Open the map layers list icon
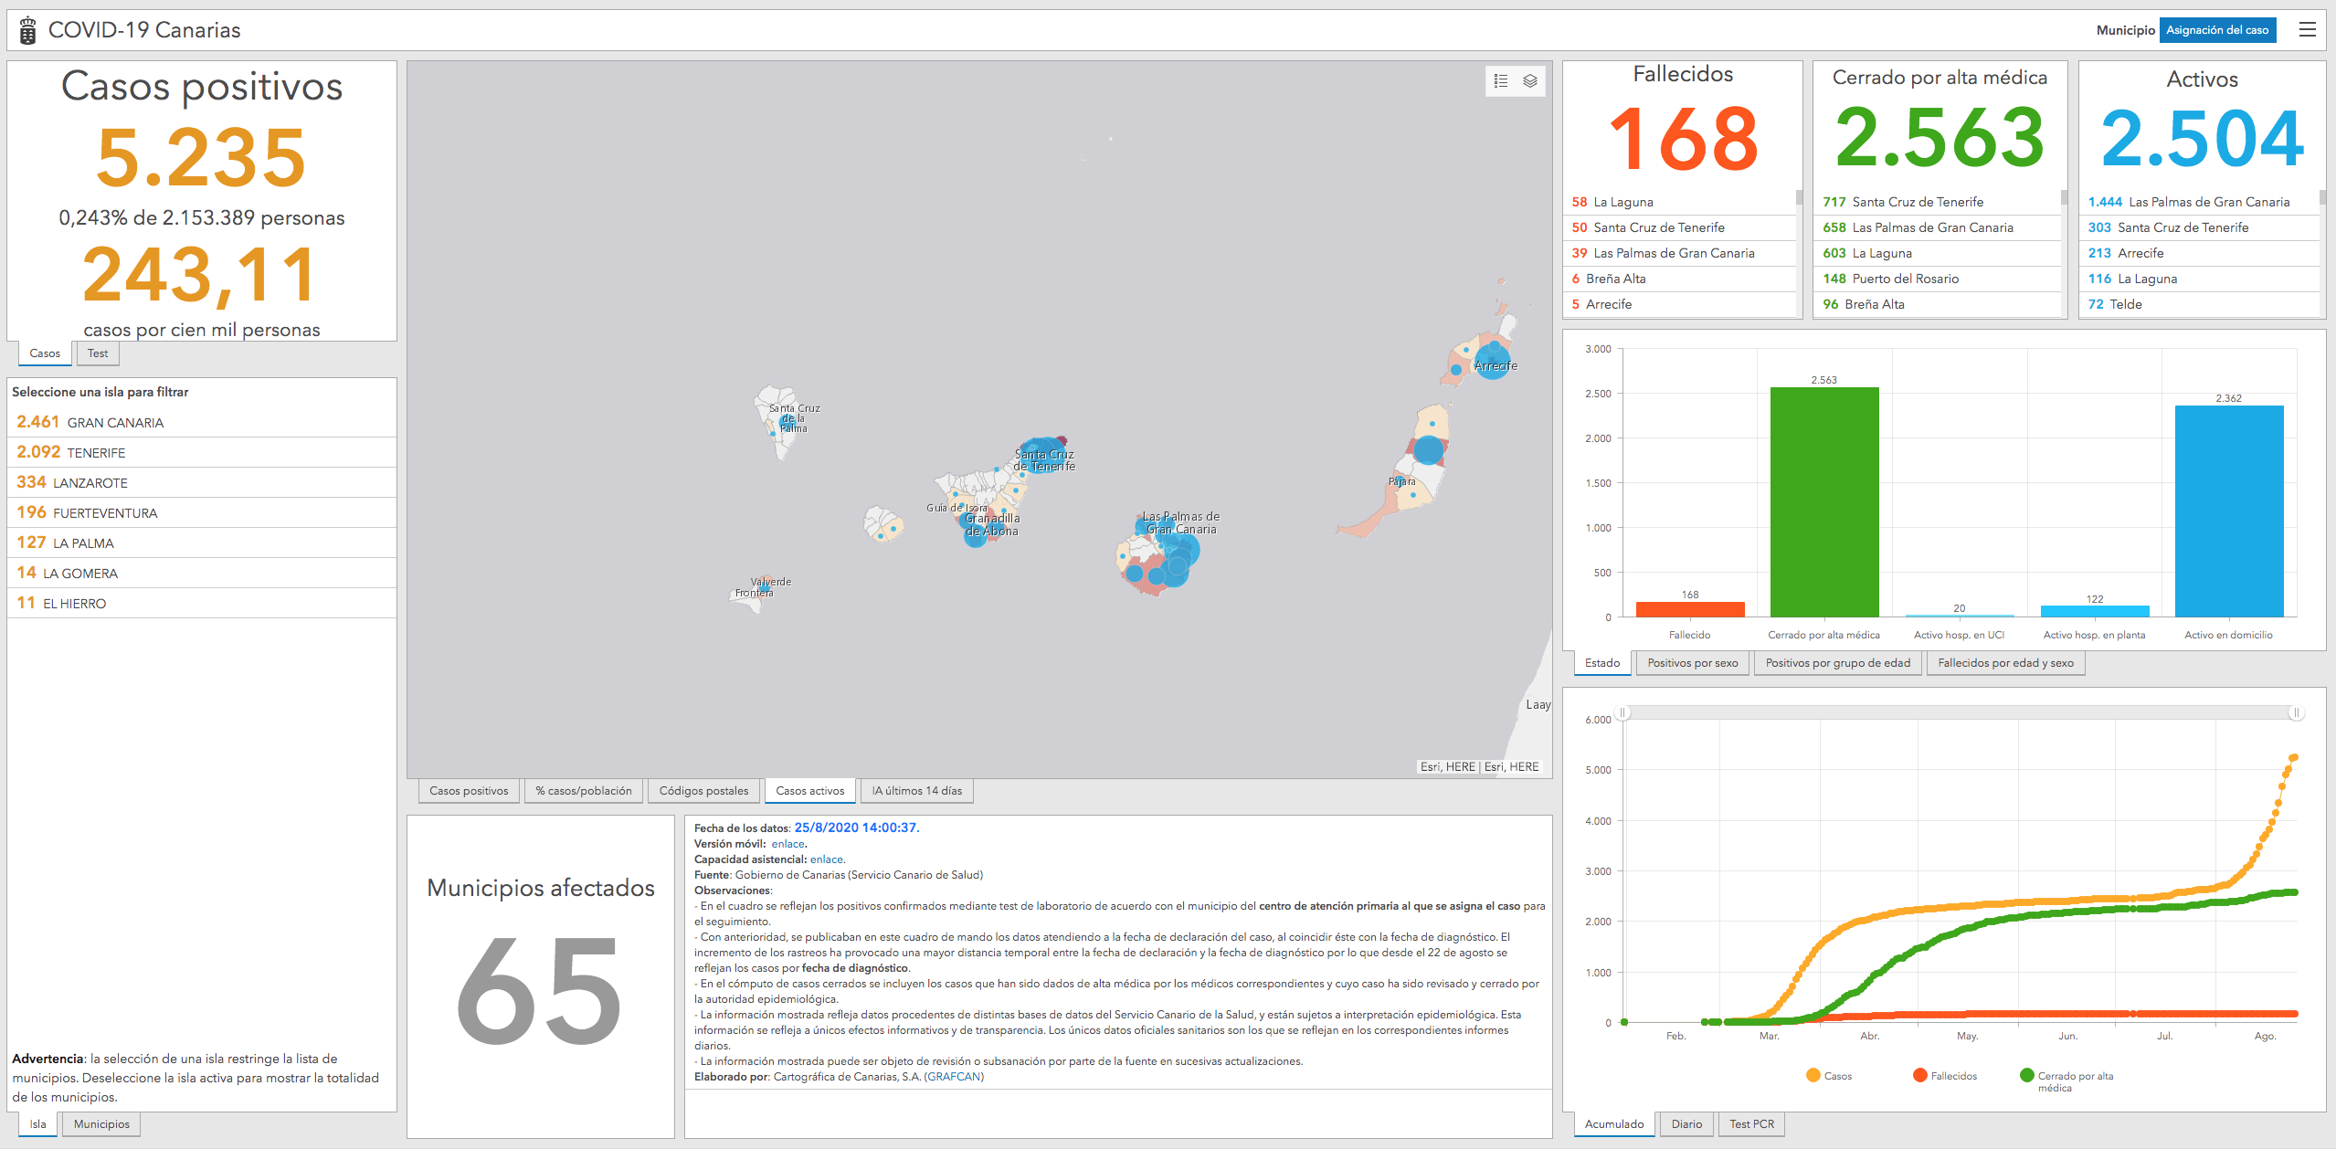The height and width of the screenshot is (1149, 2336). (x=1530, y=81)
